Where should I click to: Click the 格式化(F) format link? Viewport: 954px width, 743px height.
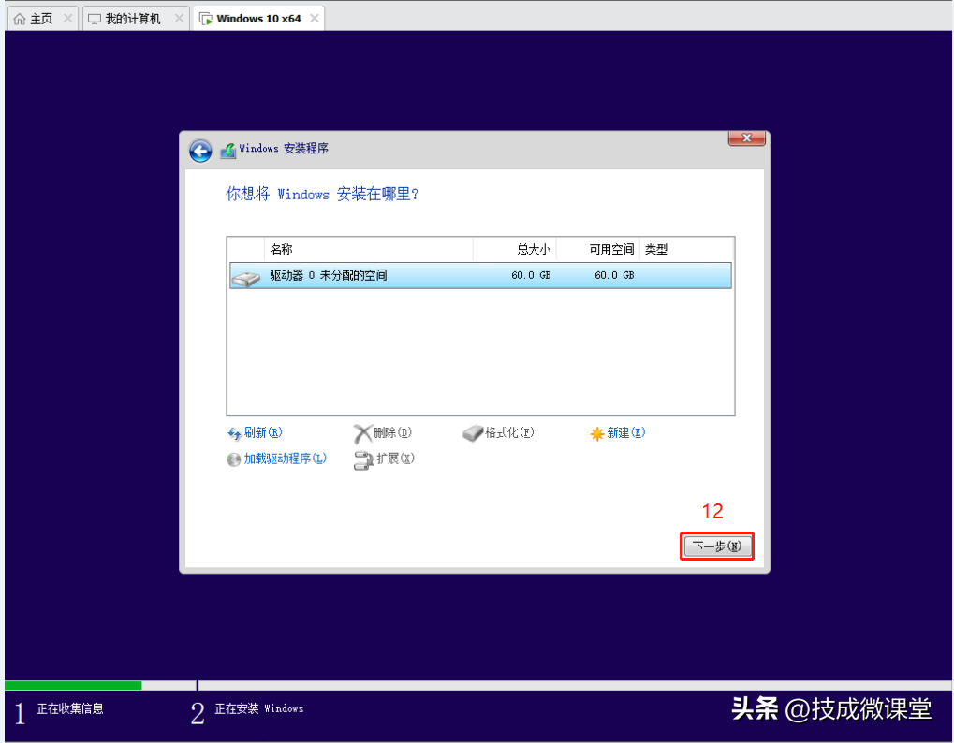pos(509,432)
